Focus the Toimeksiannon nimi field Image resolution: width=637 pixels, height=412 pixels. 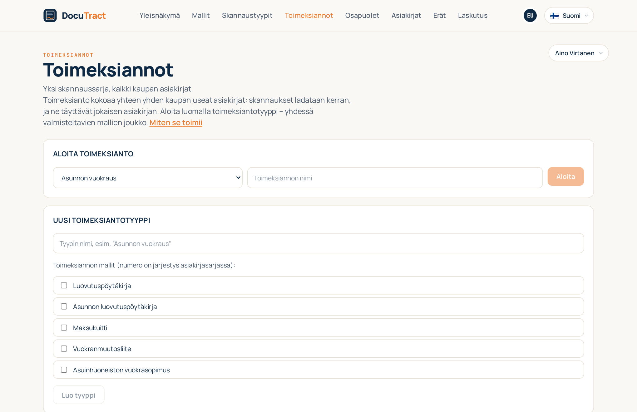coord(395,178)
